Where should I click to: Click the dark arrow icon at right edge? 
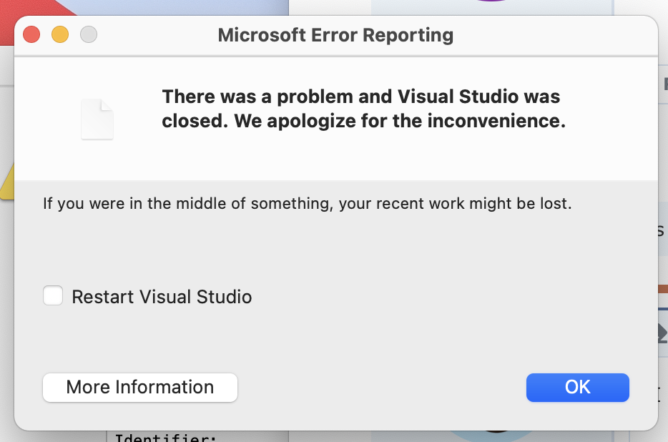click(x=663, y=333)
